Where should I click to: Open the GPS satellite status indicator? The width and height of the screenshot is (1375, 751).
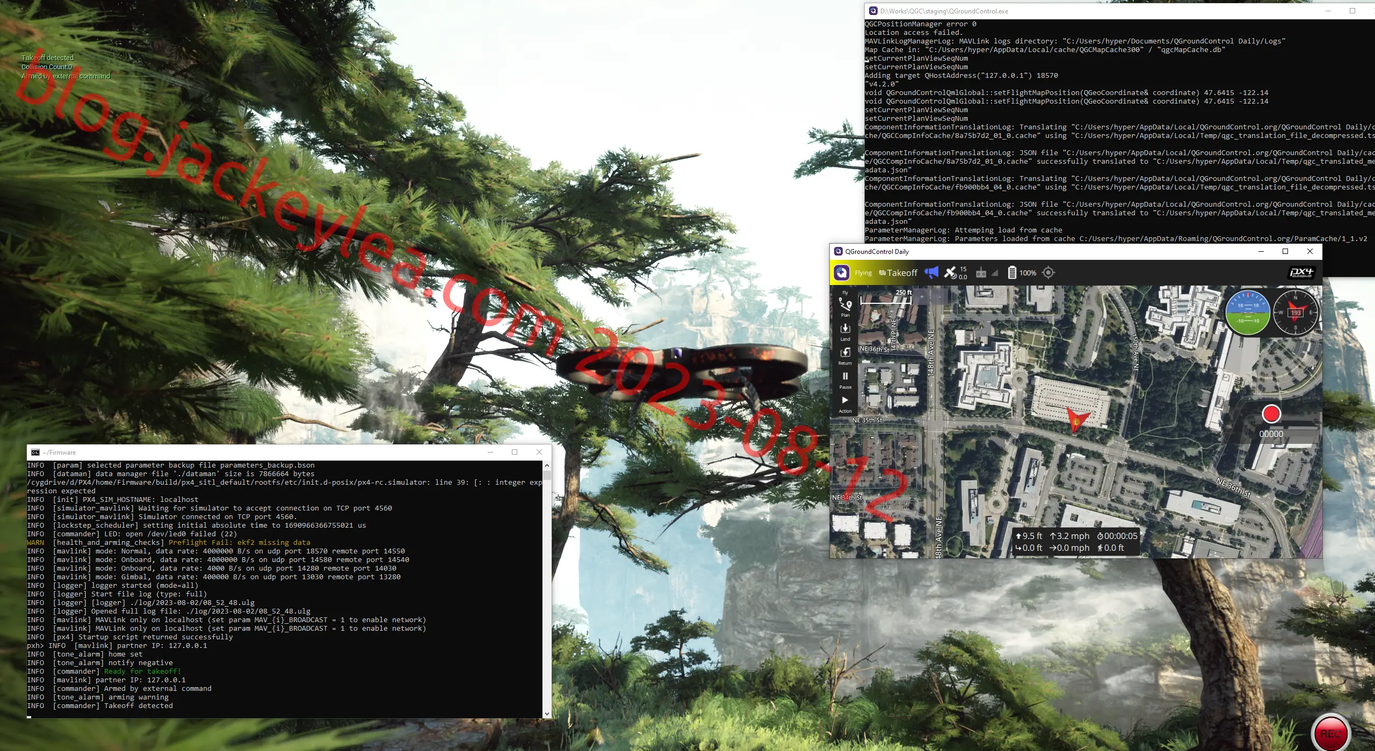click(x=956, y=273)
